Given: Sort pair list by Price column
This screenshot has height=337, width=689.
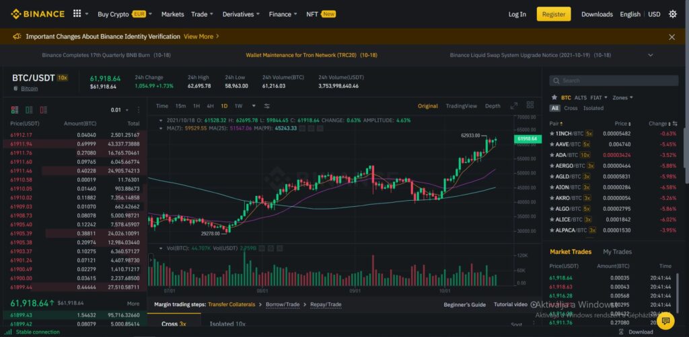Looking at the screenshot, I should (x=622, y=124).
